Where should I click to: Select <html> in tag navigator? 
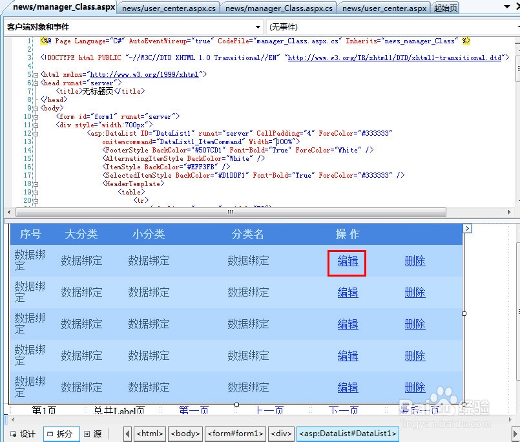click(x=150, y=434)
